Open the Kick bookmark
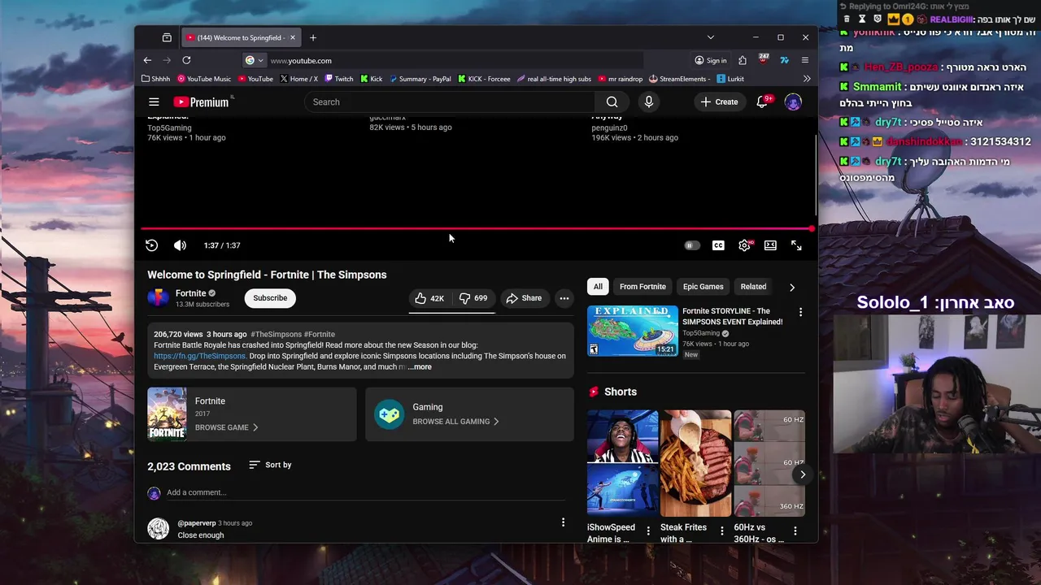This screenshot has height=585, width=1041. tap(372, 79)
